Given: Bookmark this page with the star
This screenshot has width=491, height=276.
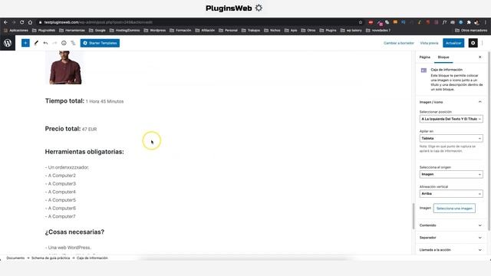Looking at the screenshot, I should tap(361, 22).
